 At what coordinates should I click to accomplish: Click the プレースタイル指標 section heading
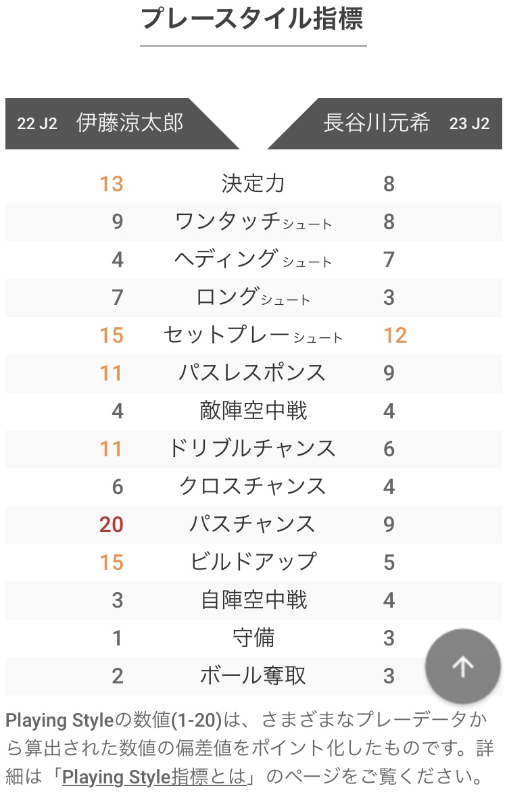point(252,19)
